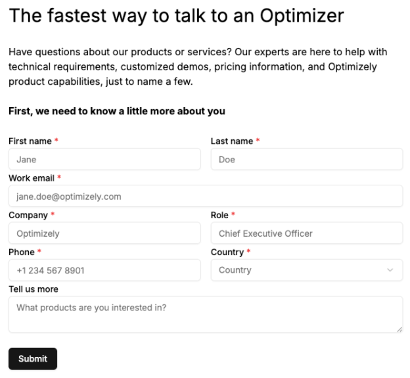
Task: Click the "Role" field label
Action: 219,215
